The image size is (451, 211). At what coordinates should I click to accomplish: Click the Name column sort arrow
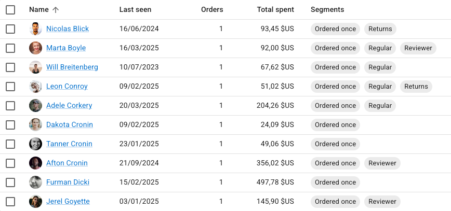(x=56, y=10)
